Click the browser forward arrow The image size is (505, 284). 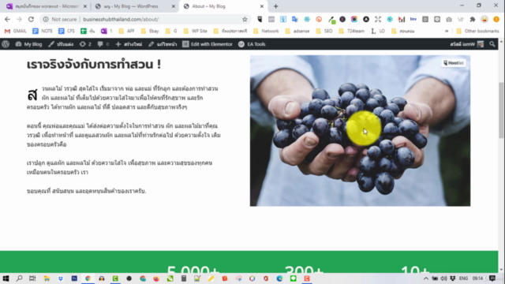click(x=19, y=19)
